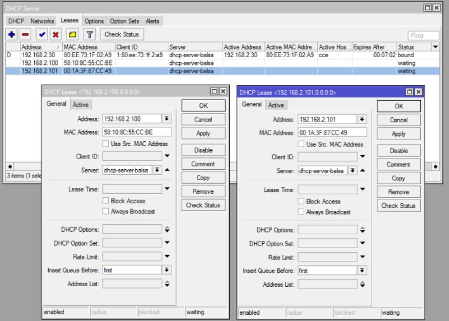Enable Block Access in the 192.168.2.100 lease
Image resolution: width=449 pixels, height=321 pixels.
[106, 201]
